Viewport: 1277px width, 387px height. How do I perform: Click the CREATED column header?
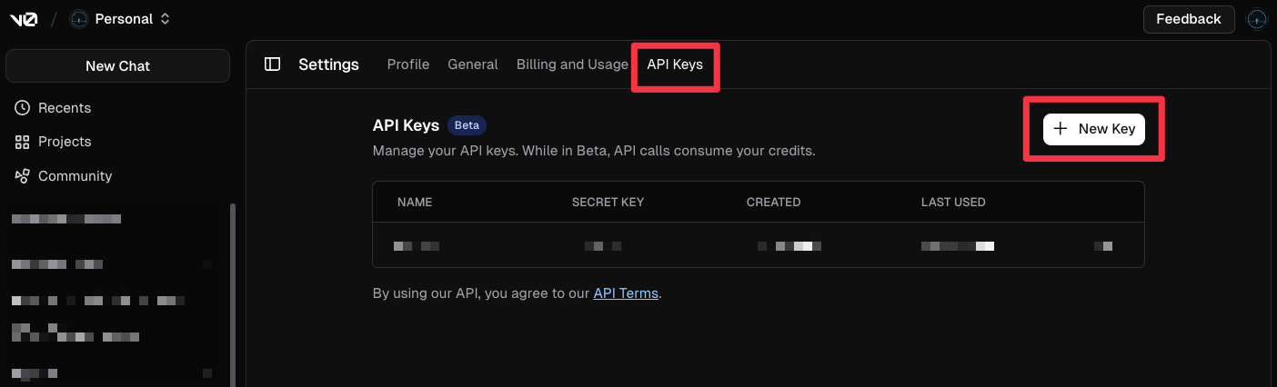pyautogui.click(x=773, y=202)
